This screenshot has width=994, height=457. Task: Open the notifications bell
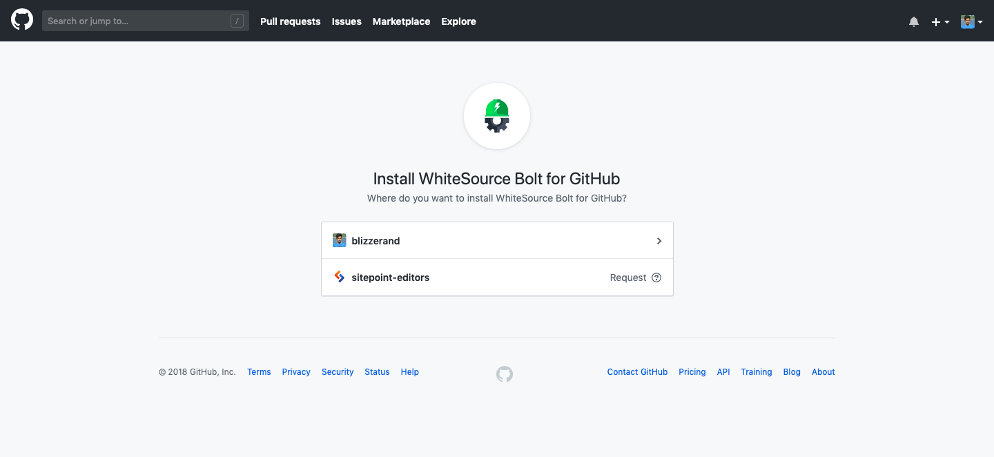coord(914,21)
